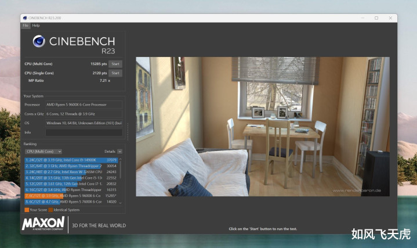
Task: Select the 12C/20T 12th Gen Core i7 row
Action: pos(71,184)
